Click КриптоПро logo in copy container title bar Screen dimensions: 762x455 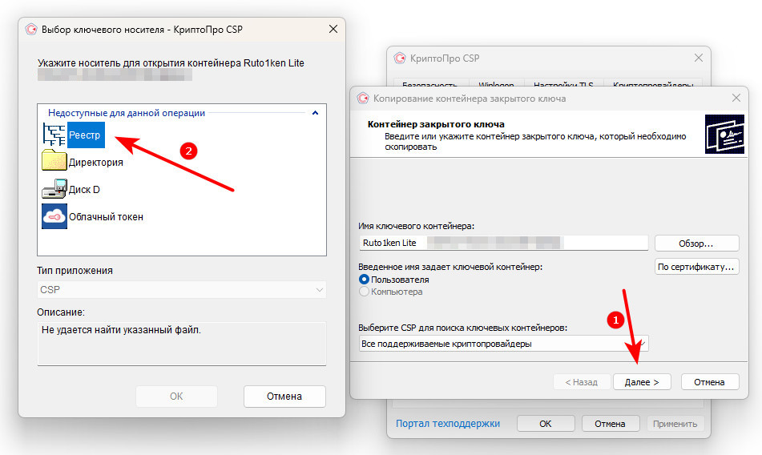tap(363, 99)
